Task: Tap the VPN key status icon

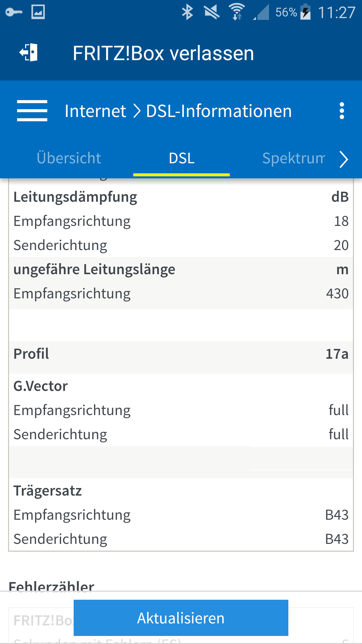Action: click(x=14, y=12)
